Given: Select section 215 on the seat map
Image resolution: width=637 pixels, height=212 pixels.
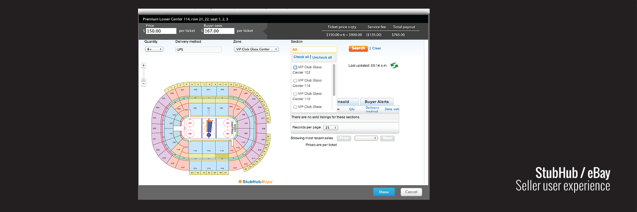Looking at the screenshot, I should click(209, 168).
